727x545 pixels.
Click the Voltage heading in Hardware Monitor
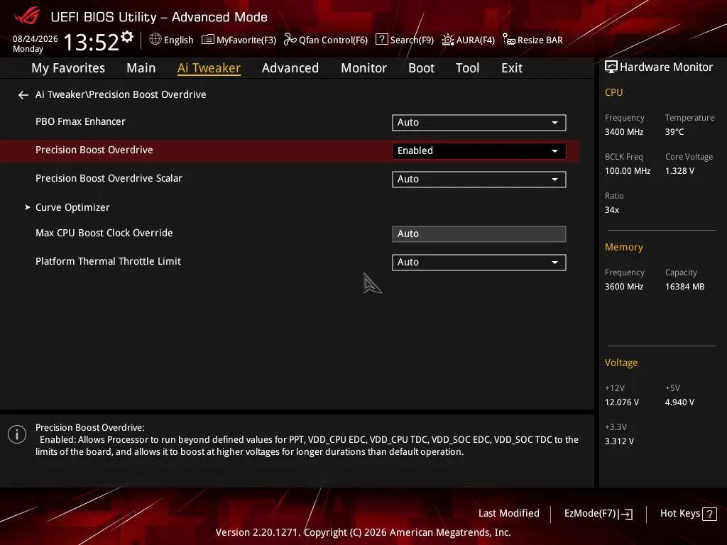coord(621,363)
